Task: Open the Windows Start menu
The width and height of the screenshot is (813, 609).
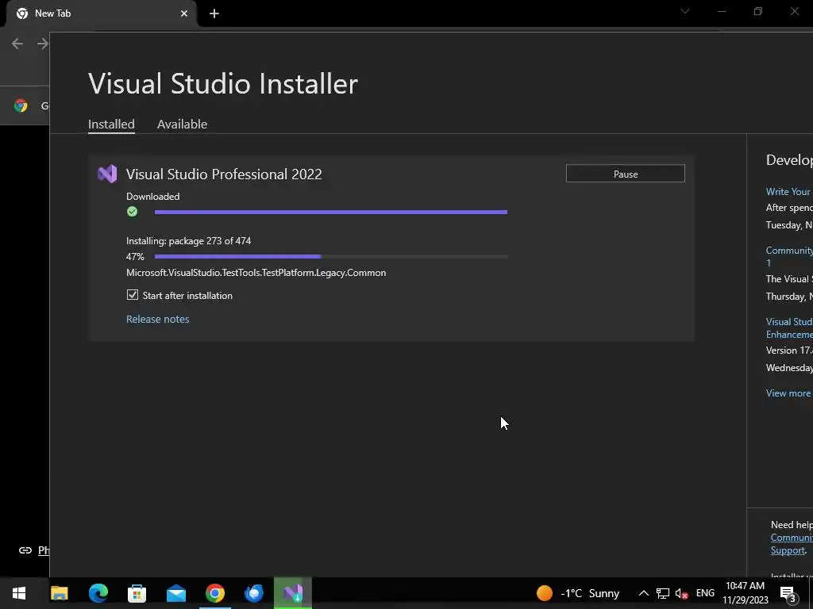Action: (19, 593)
